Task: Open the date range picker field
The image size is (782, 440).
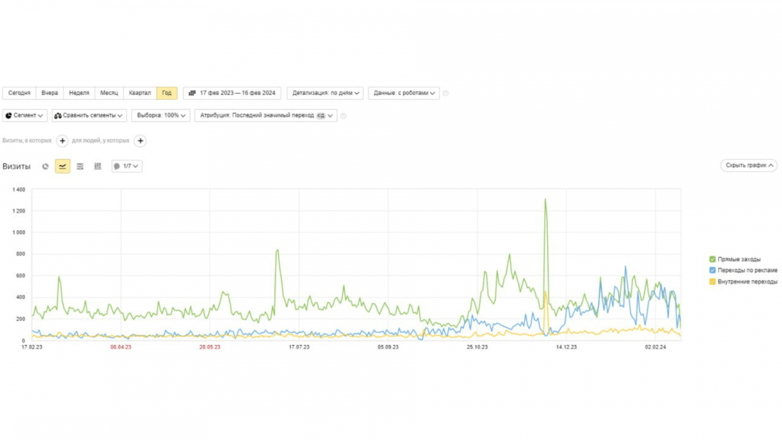Action: (x=232, y=93)
